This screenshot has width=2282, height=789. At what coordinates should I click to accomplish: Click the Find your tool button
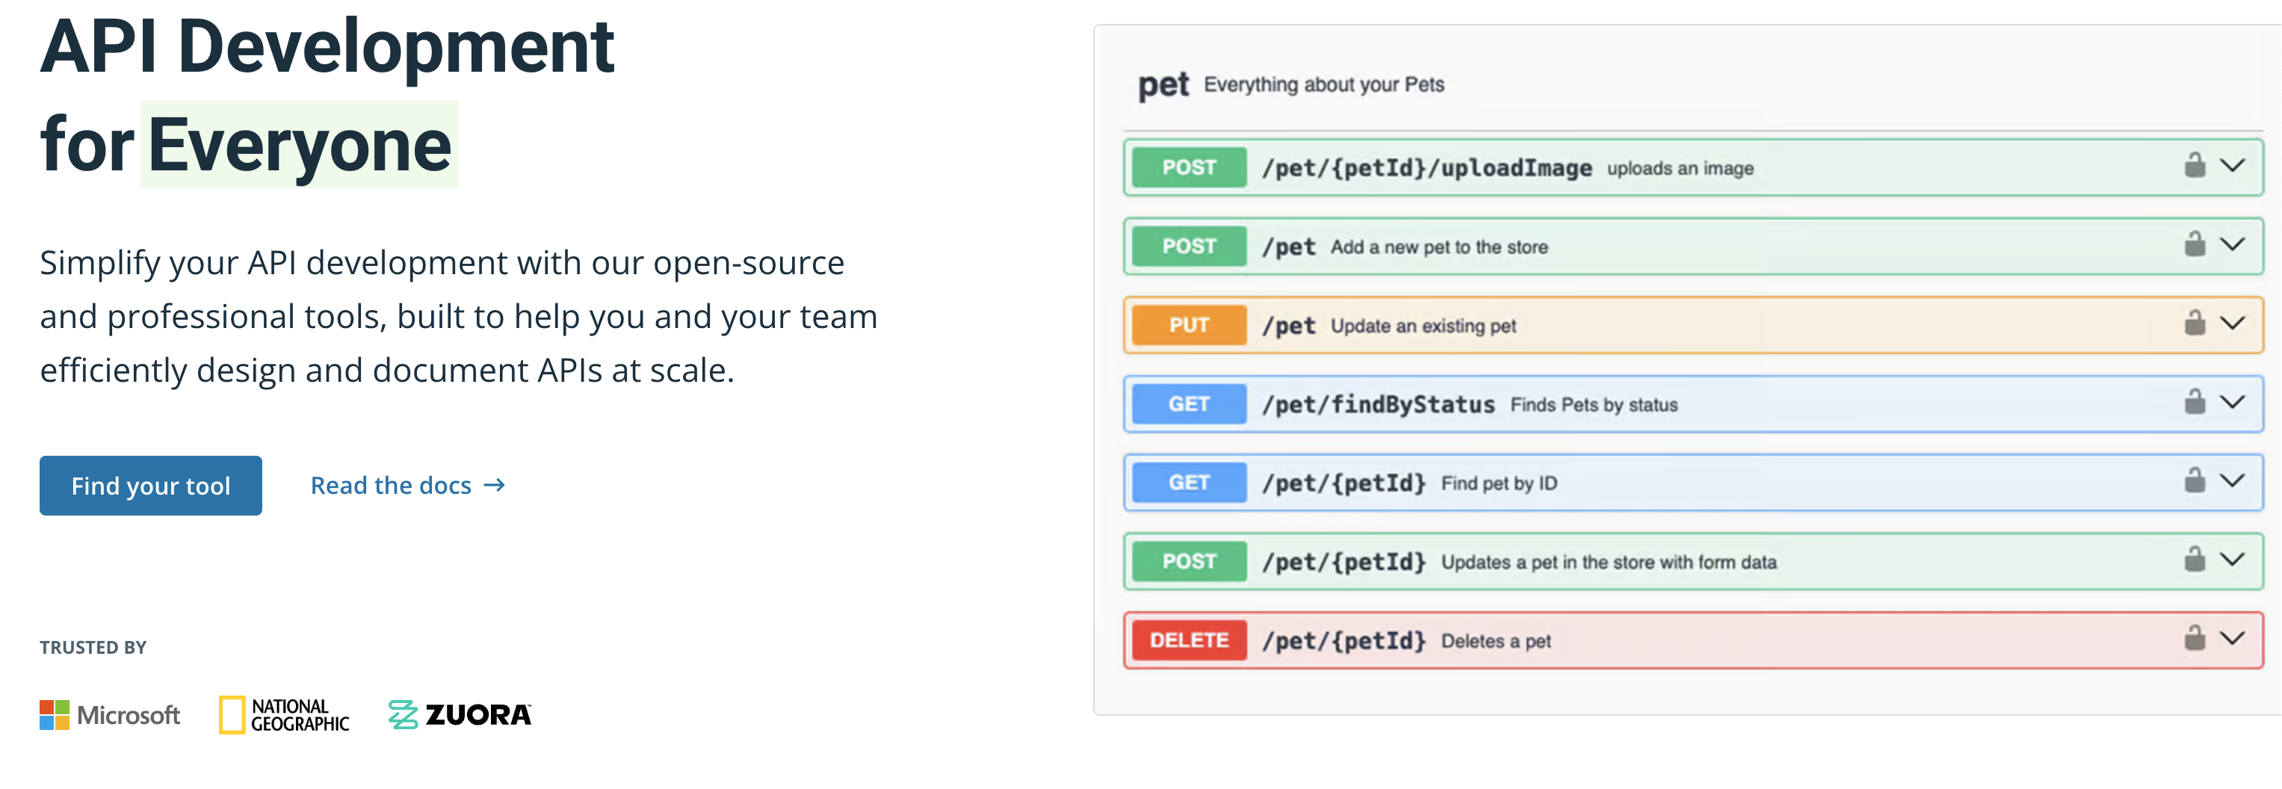point(151,485)
